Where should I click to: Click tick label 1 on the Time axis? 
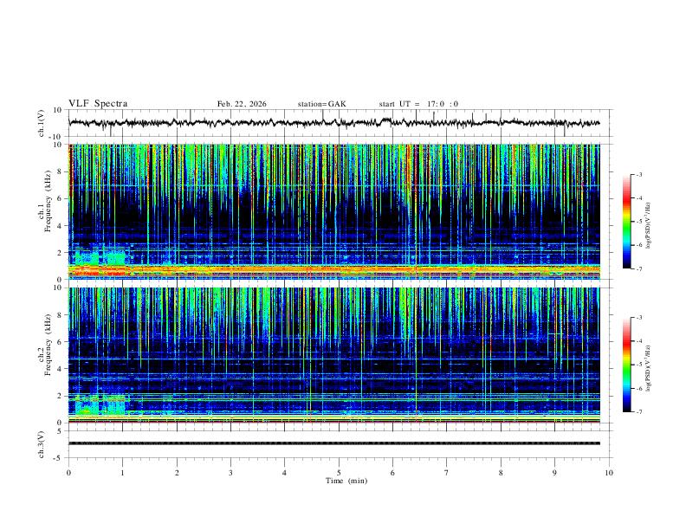pyautogui.click(x=122, y=473)
